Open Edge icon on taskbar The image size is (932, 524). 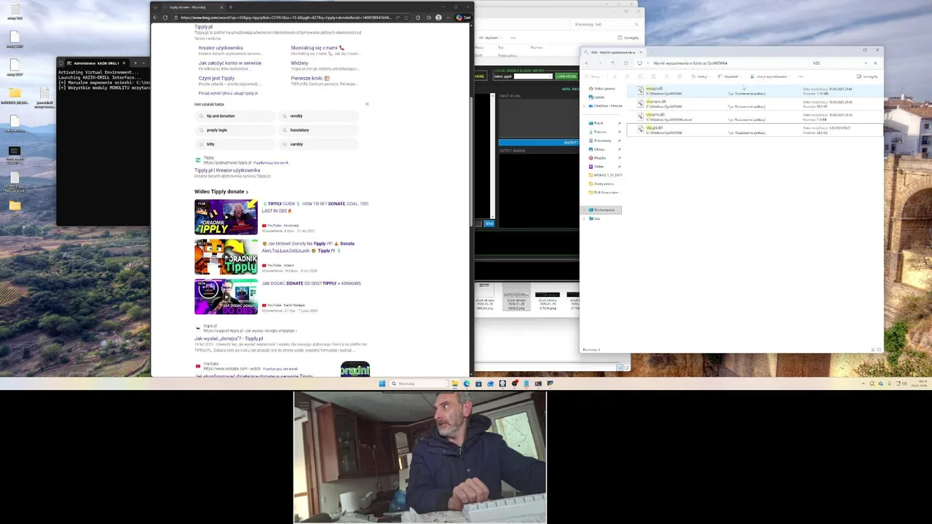pyautogui.click(x=467, y=384)
